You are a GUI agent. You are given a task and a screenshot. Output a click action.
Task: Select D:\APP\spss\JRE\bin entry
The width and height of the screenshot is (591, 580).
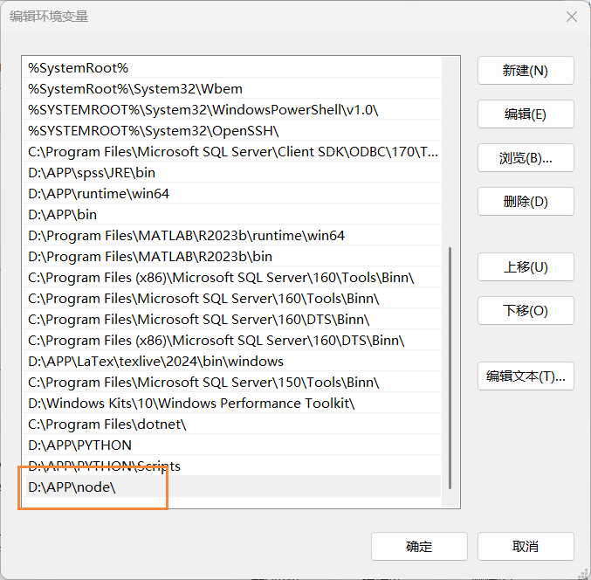pos(232,173)
